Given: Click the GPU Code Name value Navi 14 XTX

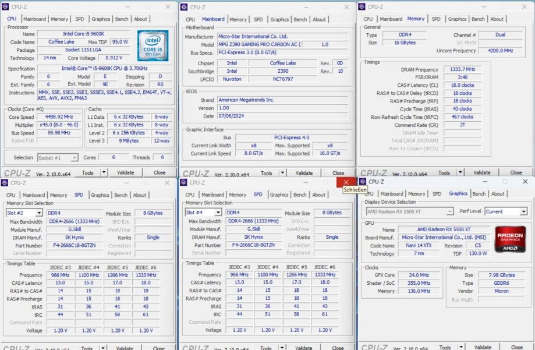Looking at the screenshot, I should [419, 246].
